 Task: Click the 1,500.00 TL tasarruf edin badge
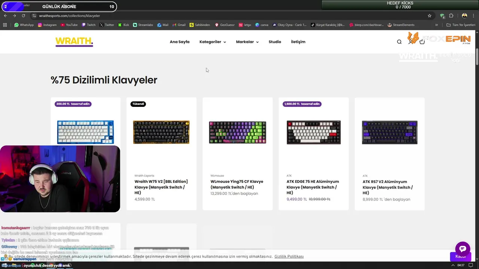click(302, 104)
